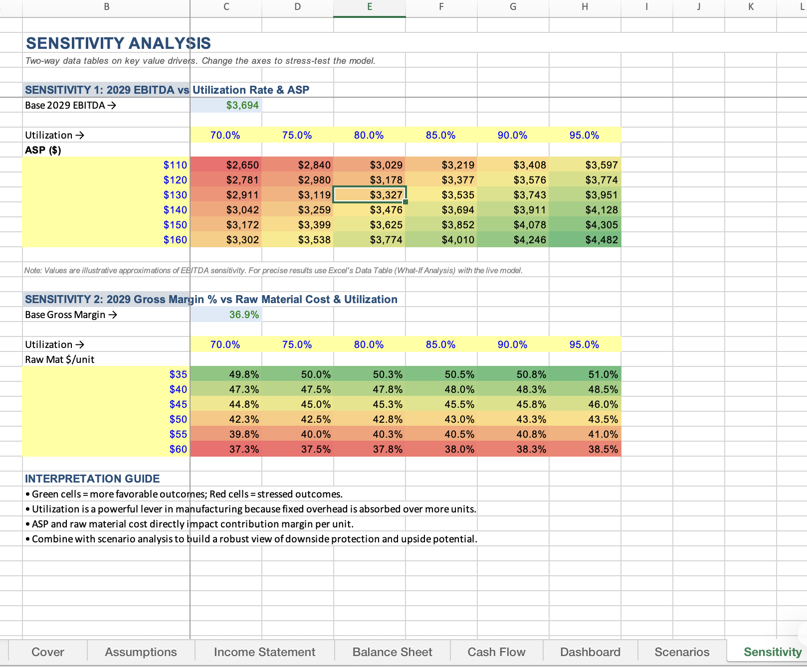This screenshot has width=807, height=667.
Task: Select the 'Two-way data tables' subtitle text
Action: coord(200,61)
